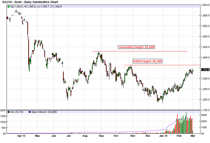Click the Dec date axis label
The image size is (210, 143).
coord(148,136)
